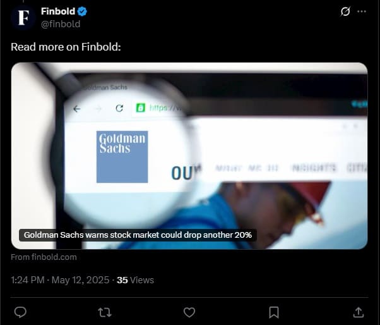Image resolution: width=380 pixels, height=325 pixels.
Task: Click the Finbold F profile avatar
Action: [23, 18]
